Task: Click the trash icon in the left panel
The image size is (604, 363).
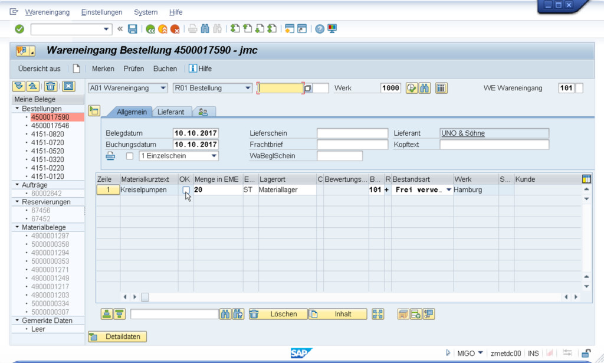Action: (x=51, y=87)
